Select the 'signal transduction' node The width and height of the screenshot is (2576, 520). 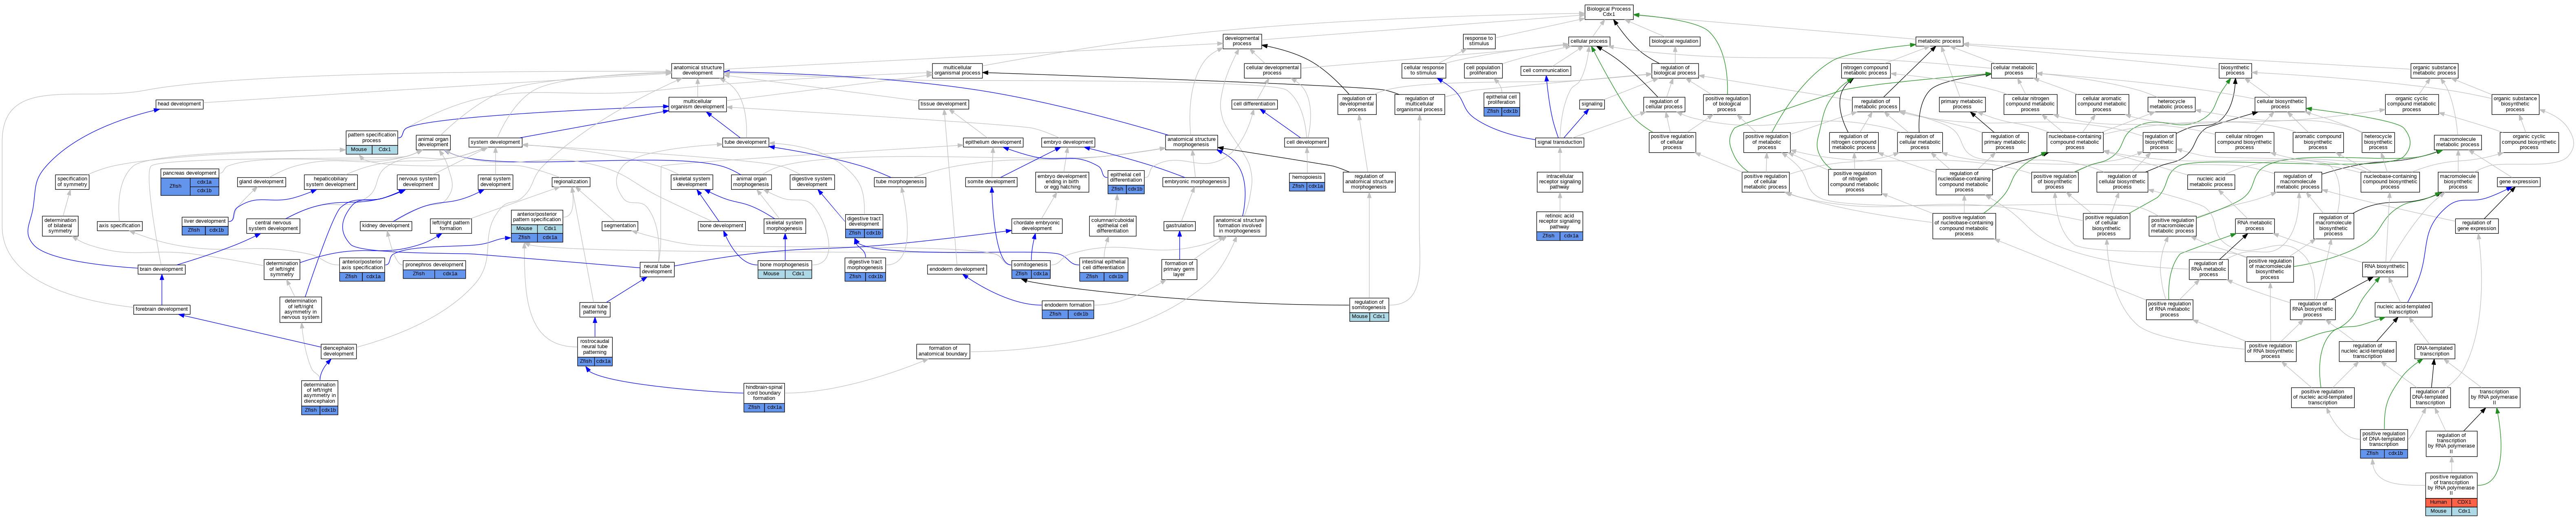(1560, 142)
